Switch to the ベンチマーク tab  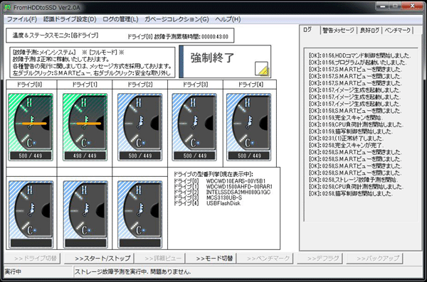(x=398, y=31)
